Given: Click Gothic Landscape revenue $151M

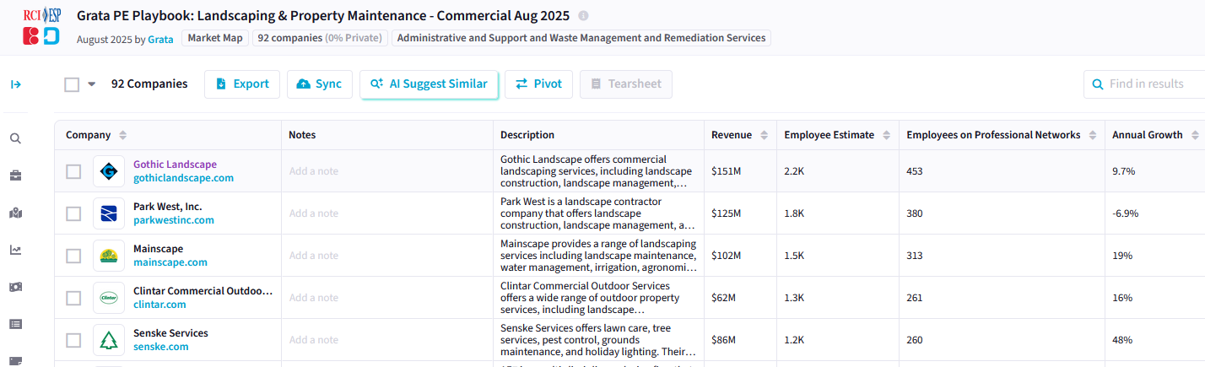Looking at the screenshot, I should (726, 171).
